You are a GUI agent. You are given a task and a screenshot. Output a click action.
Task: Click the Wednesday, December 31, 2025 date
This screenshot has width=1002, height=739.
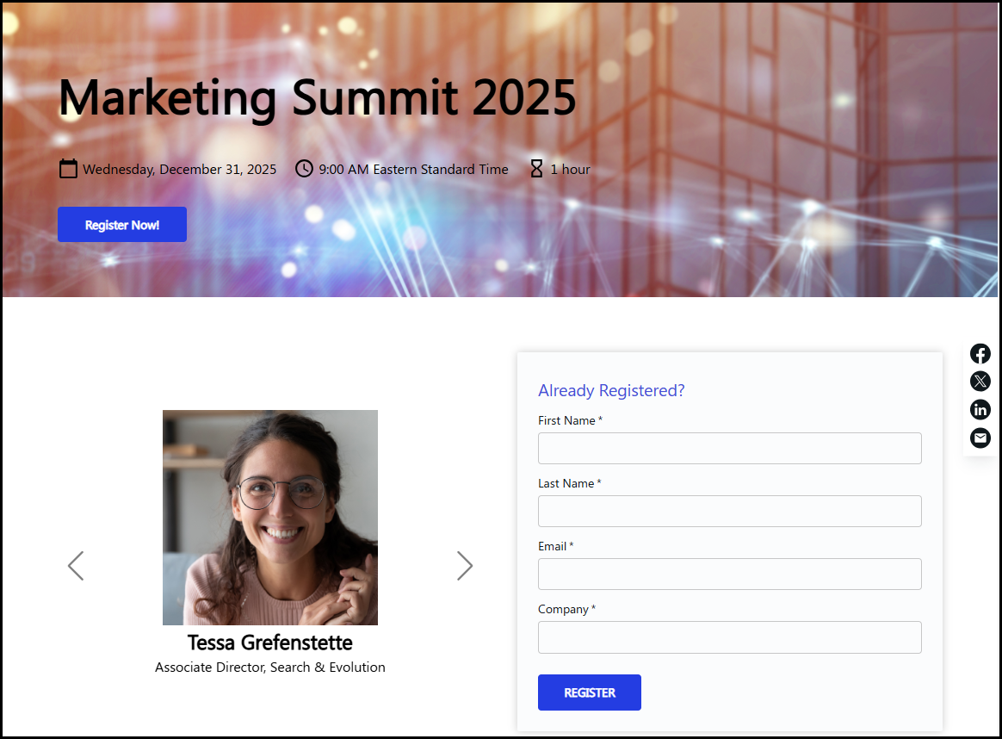coord(180,170)
